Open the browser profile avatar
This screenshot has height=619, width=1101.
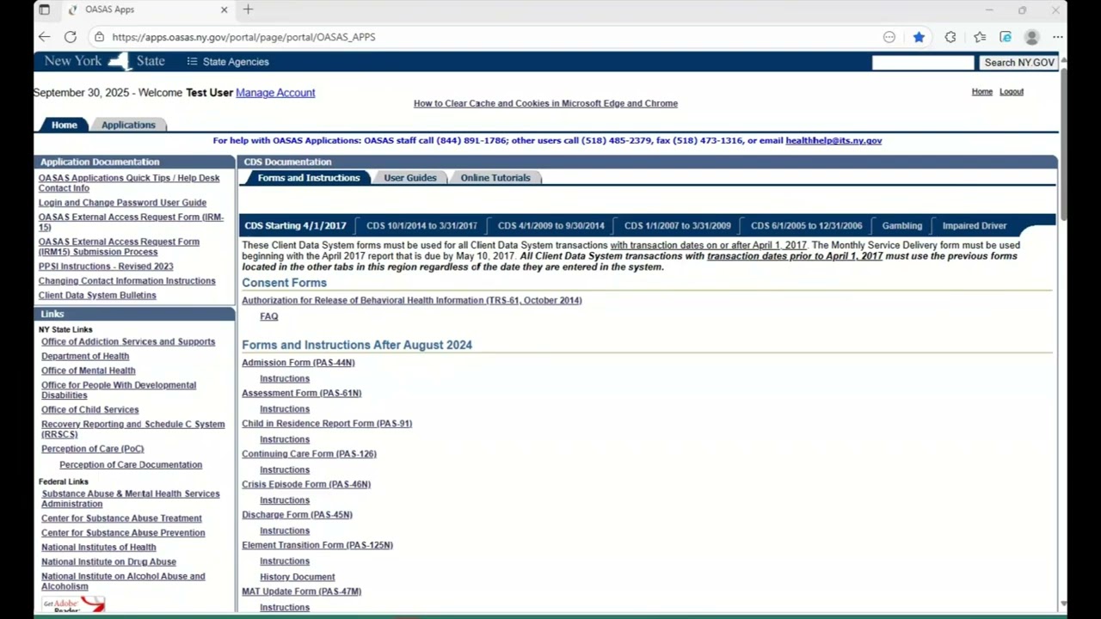[x=1032, y=37]
